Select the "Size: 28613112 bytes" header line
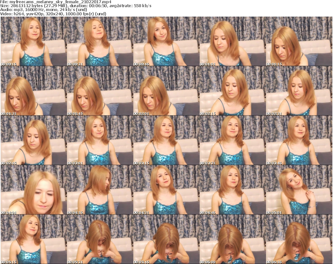333x264 pixels. pos(75,6)
